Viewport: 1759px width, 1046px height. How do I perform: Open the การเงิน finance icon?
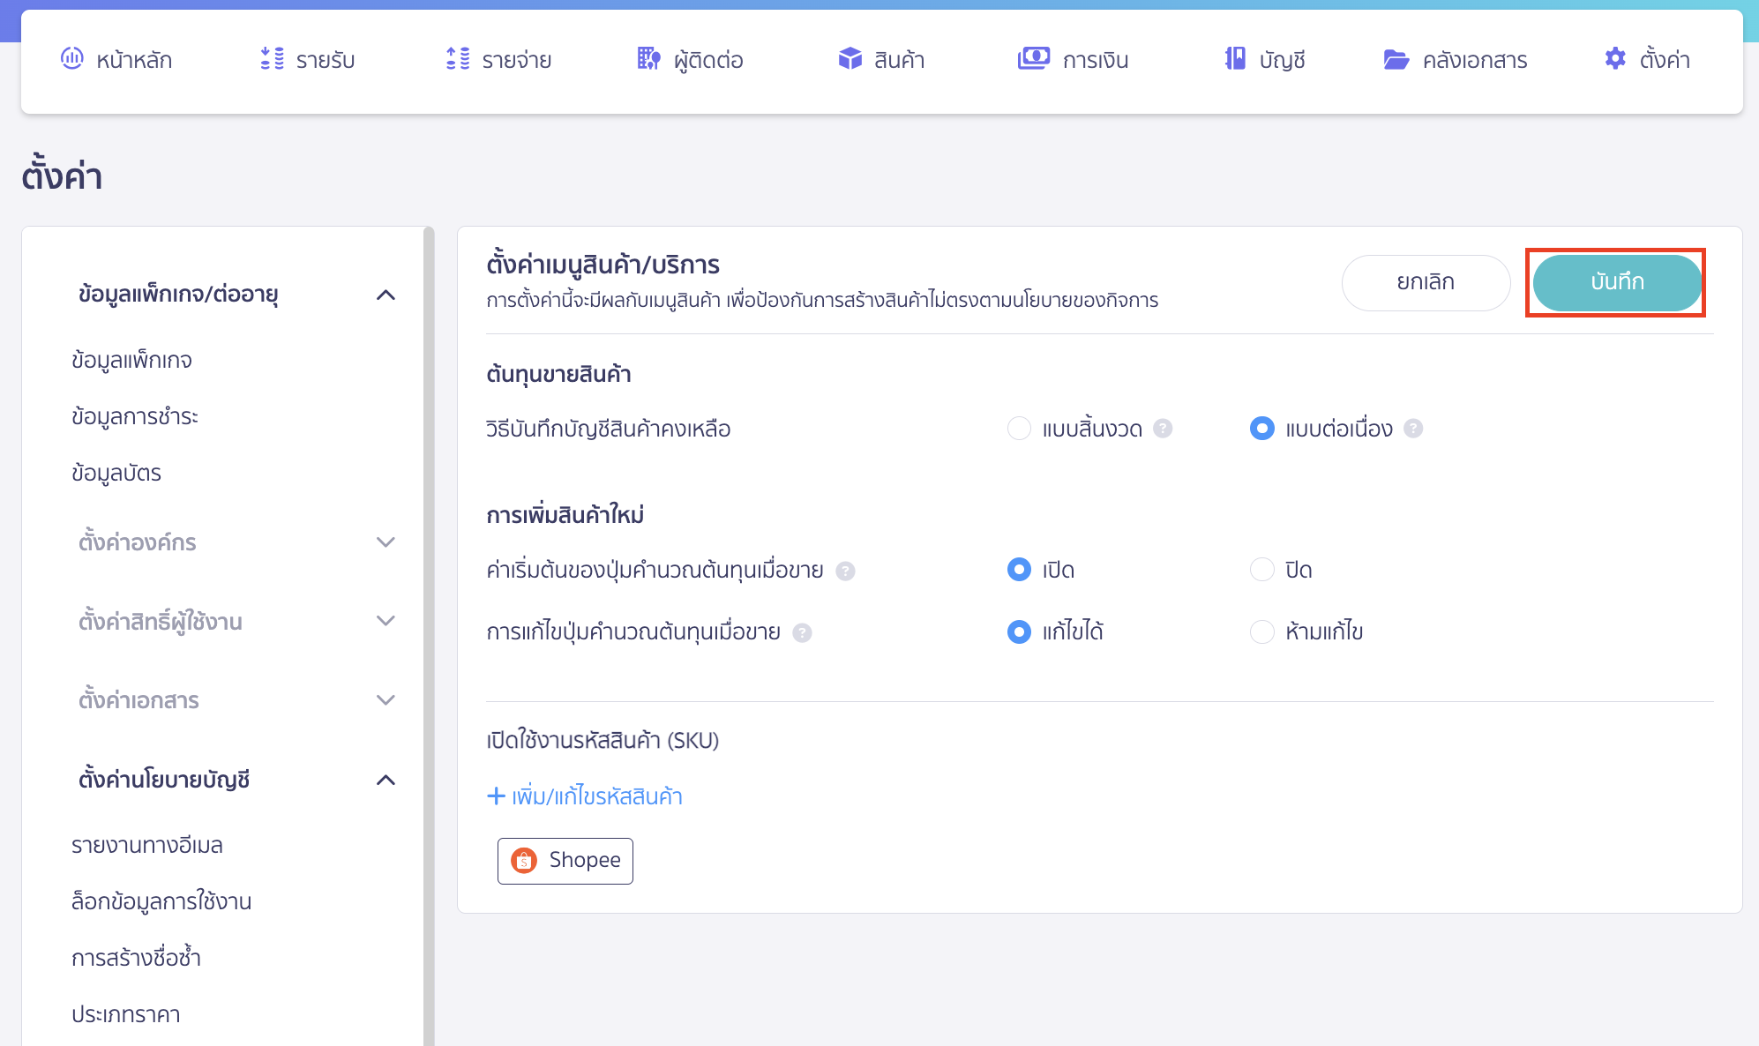pyautogui.click(x=1034, y=59)
